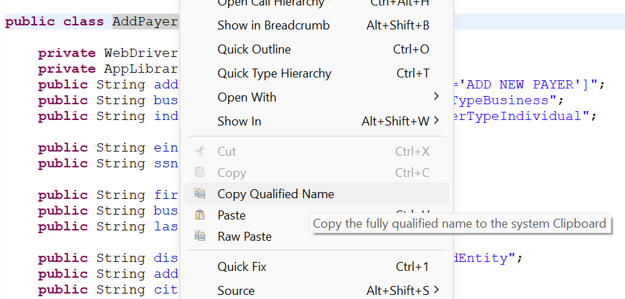Select the Quick Fix menu entry

[241, 267]
